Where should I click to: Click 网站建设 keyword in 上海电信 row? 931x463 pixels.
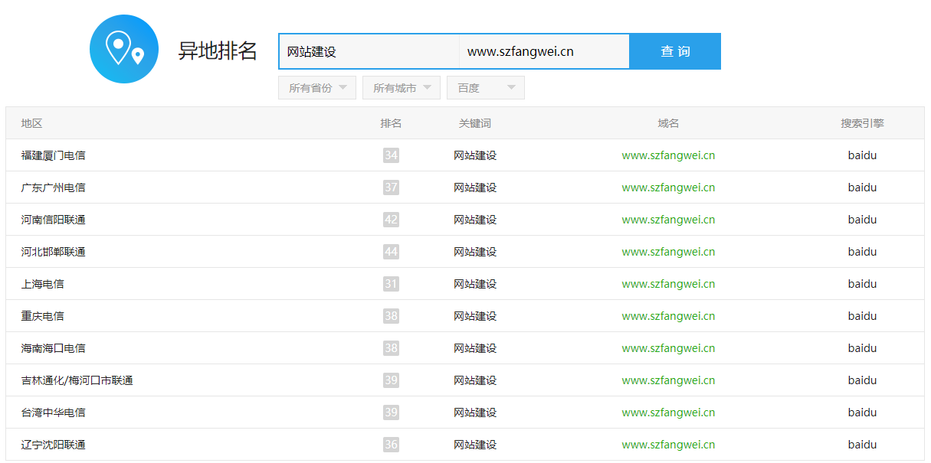point(475,284)
